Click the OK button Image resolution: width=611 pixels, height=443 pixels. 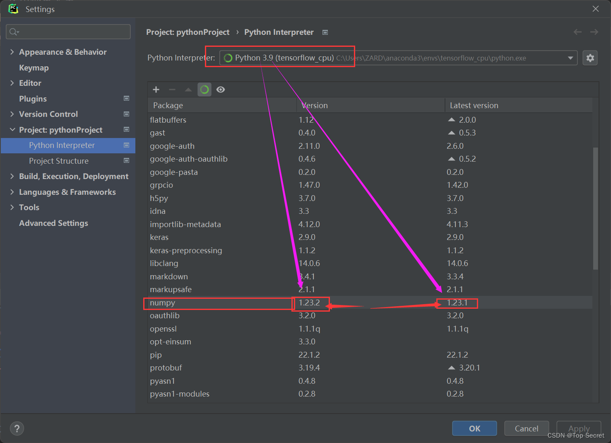coord(474,428)
